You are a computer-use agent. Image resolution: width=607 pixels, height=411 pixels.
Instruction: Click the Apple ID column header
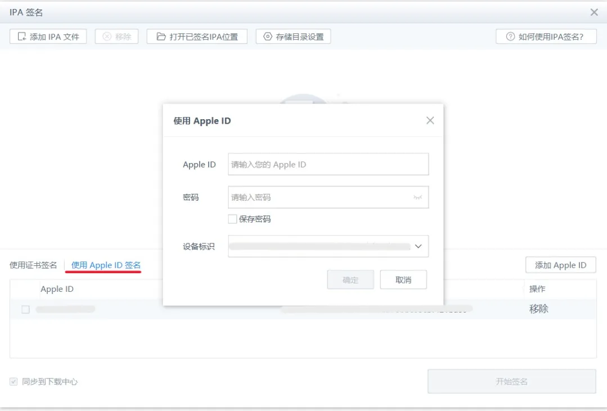[x=57, y=289]
